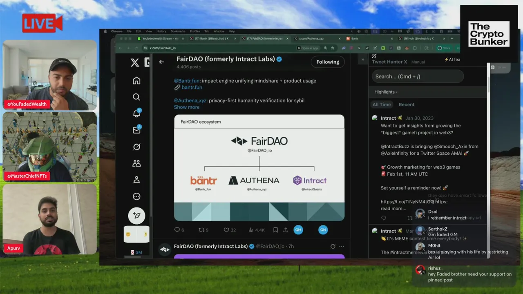View analytics of the 4.4K views post
This screenshot has width=523, height=294.
(257, 230)
